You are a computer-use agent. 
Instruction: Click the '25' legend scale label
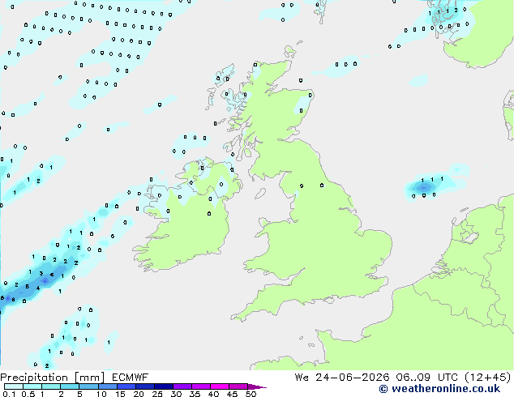pyautogui.click(x=157, y=394)
